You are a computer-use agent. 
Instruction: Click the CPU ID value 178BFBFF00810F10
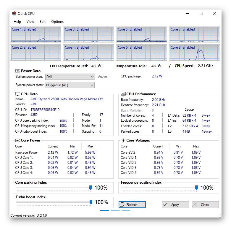(x=45, y=110)
